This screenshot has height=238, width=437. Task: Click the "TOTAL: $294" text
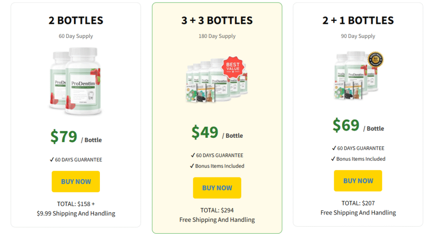[x=217, y=210]
